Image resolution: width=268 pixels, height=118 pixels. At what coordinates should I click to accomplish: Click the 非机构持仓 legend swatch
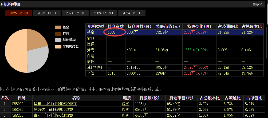click(x=58, y=47)
